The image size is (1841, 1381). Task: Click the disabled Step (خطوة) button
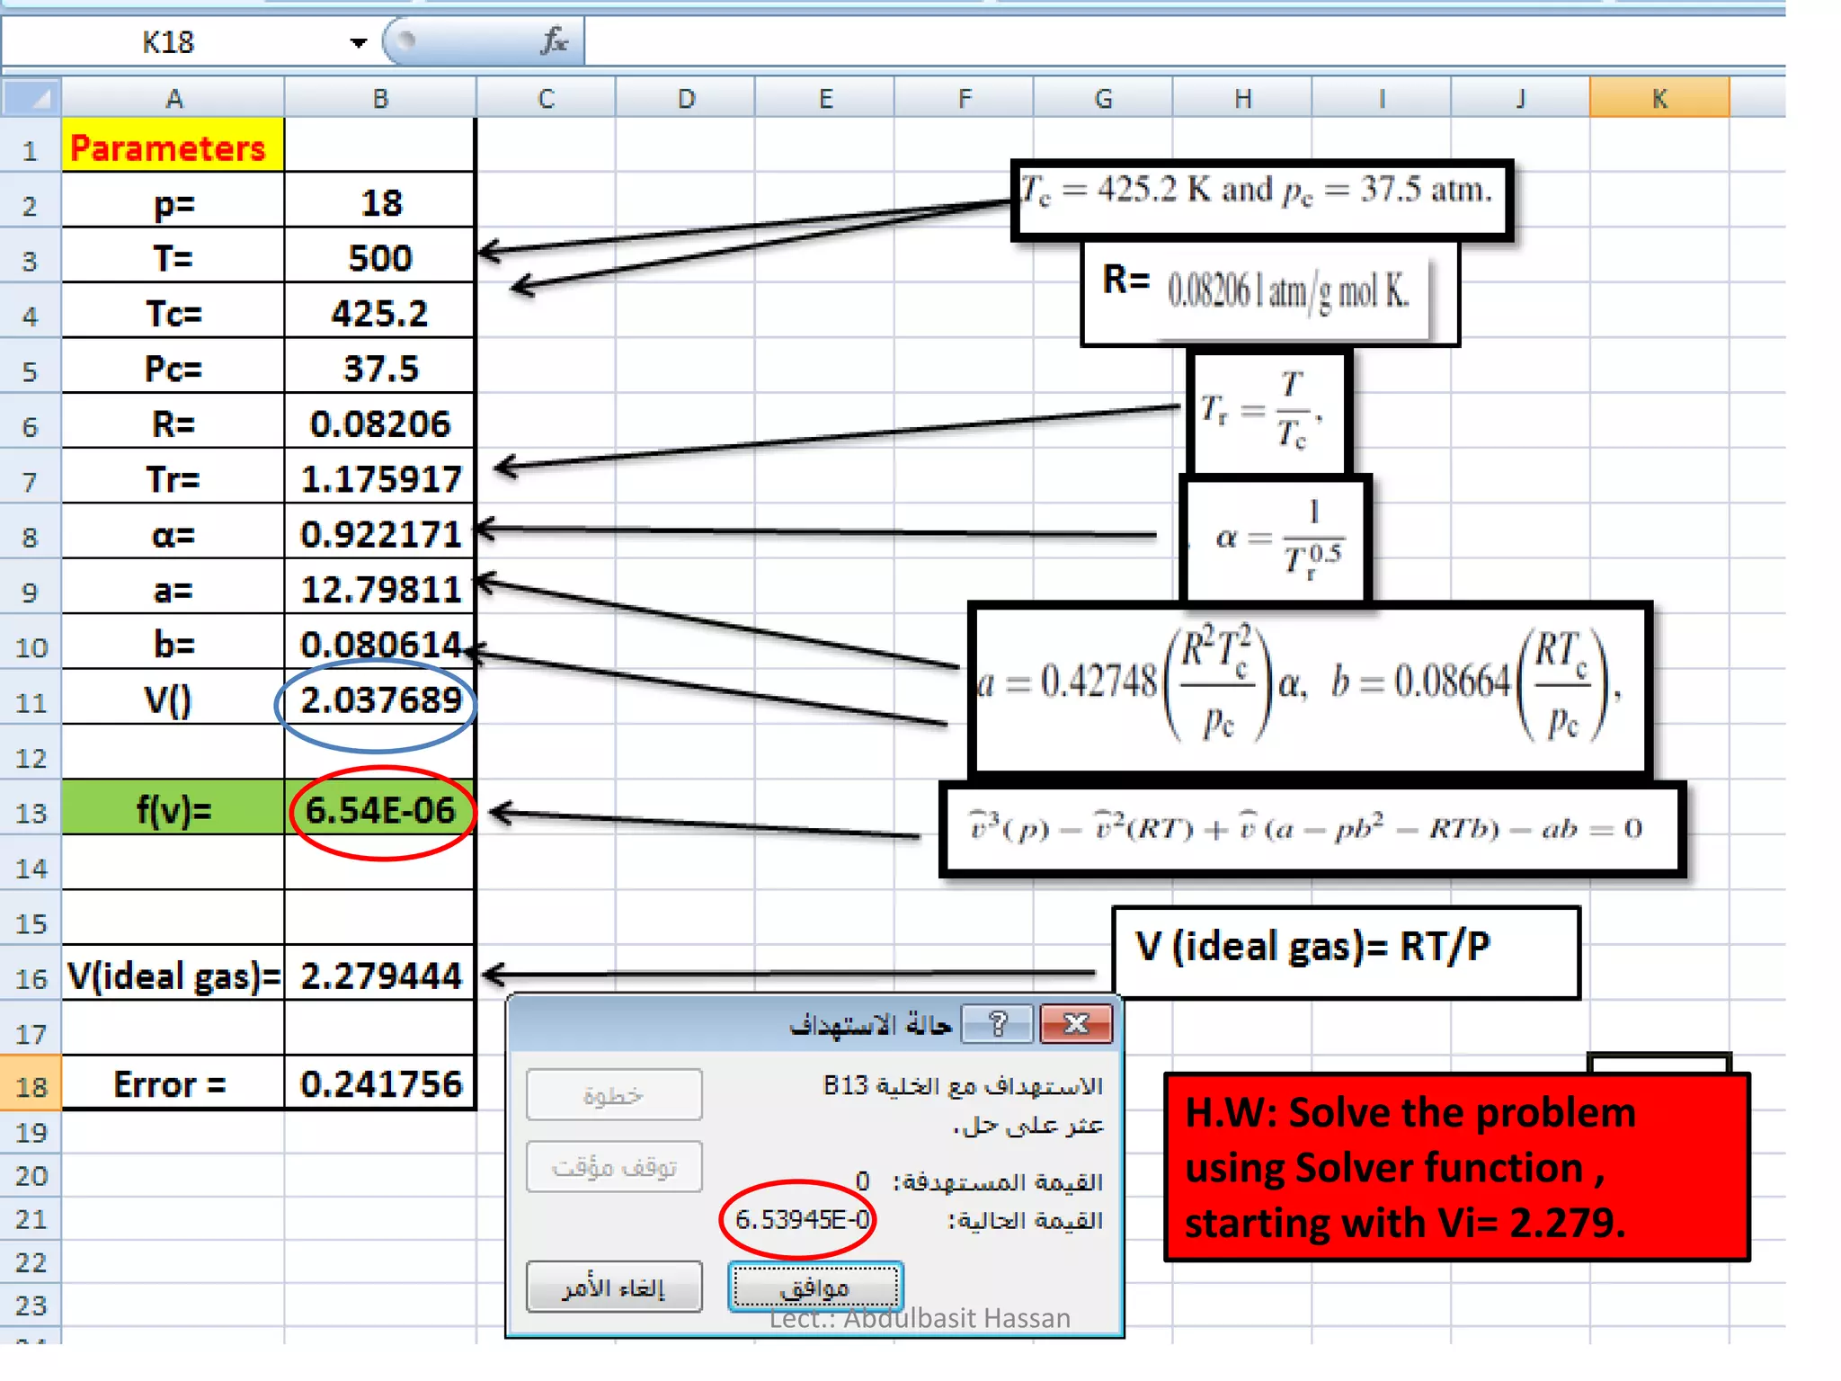(614, 1094)
